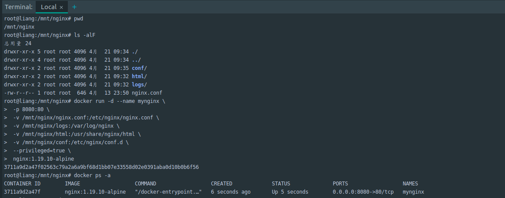The width and height of the screenshot is (505, 198).
Task: Click the STATUS column header
Action: [281, 184]
